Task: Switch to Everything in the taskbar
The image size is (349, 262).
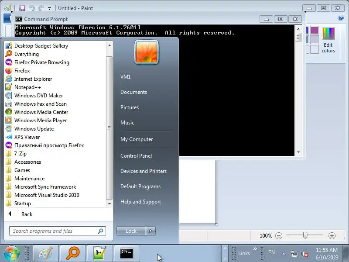Action: click(73, 253)
